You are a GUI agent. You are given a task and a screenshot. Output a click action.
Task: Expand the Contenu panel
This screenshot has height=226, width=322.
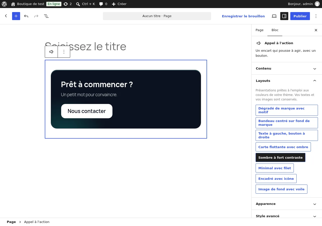(x=287, y=69)
